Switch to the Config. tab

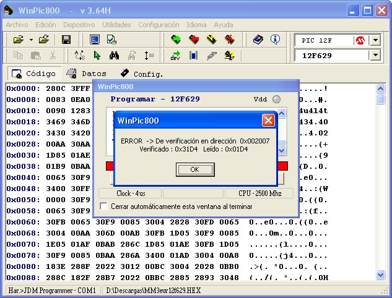[x=141, y=74]
